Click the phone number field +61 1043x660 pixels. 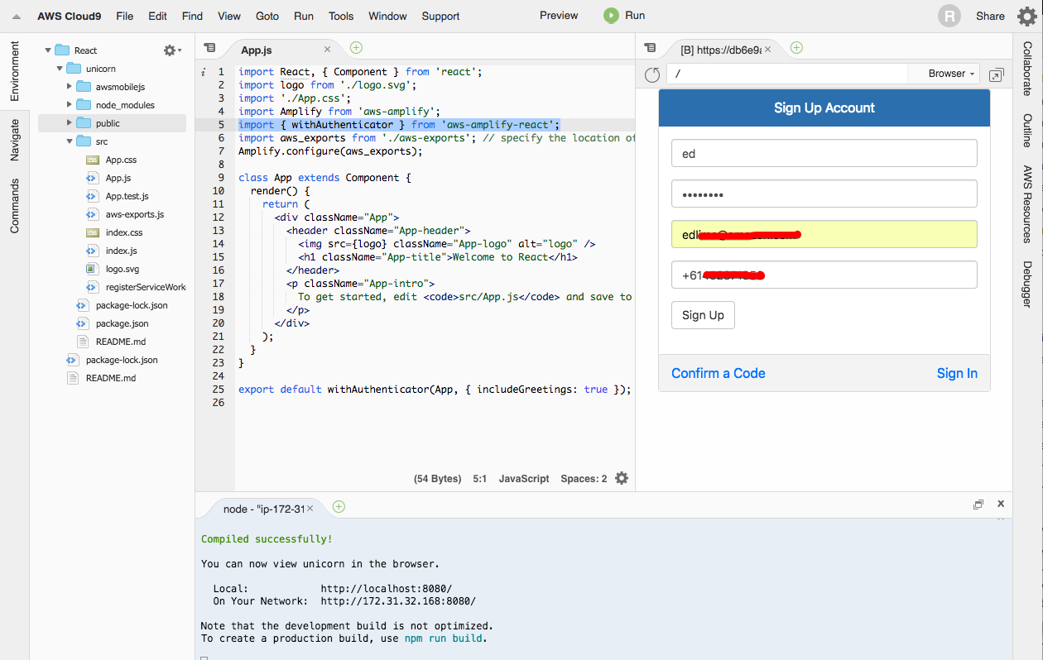[x=824, y=275]
